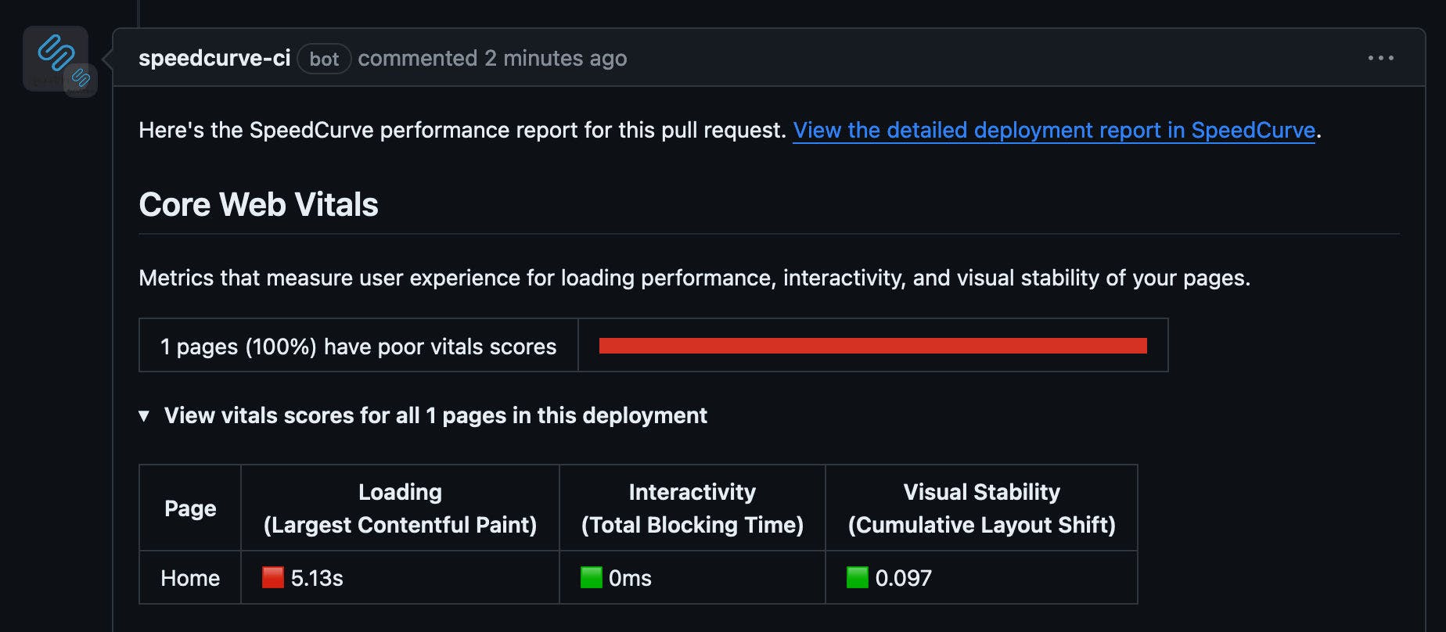Open the three-dot comment options menu
Screen dimensions: 1446x632
tap(1380, 58)
